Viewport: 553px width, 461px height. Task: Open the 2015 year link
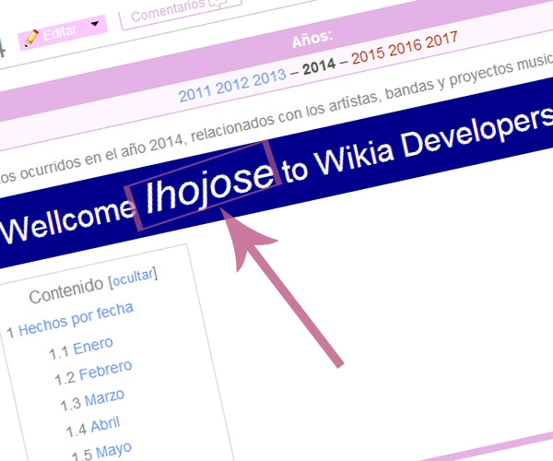(368, 54)
